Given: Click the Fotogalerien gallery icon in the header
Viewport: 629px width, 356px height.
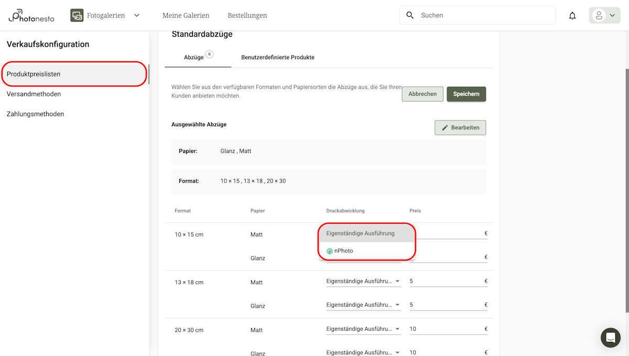Looking at the screenshot, I should tap(77, 15).
